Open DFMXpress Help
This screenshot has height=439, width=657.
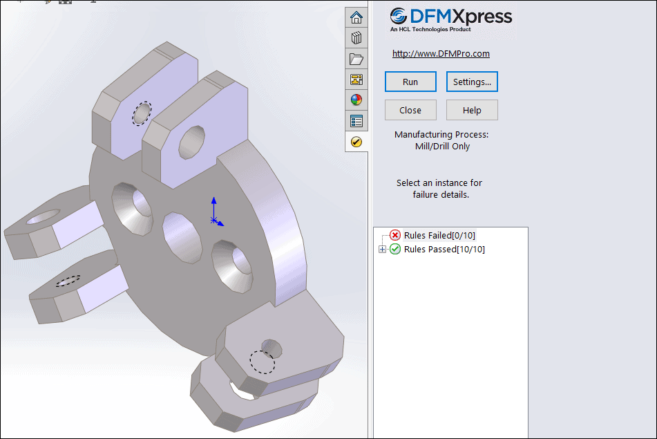click(x=472, y=111)
